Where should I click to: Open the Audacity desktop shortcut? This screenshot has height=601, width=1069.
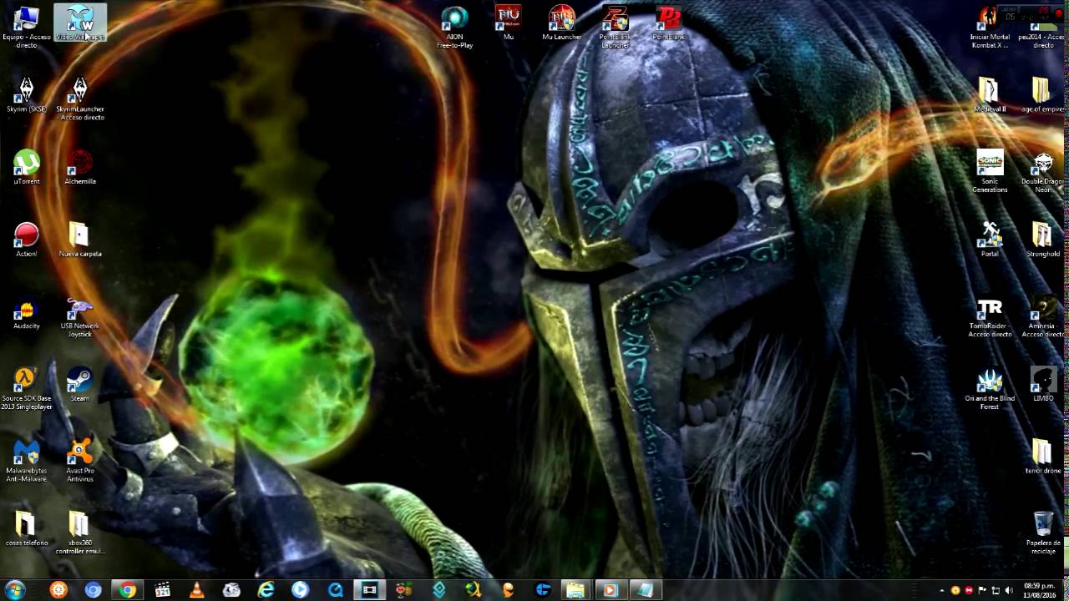coord(27,312)
